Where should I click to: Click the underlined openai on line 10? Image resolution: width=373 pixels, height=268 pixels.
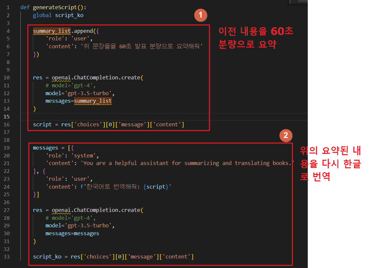pos(61,78)
